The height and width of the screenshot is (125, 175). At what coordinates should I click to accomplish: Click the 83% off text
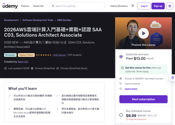click(152, 115)
